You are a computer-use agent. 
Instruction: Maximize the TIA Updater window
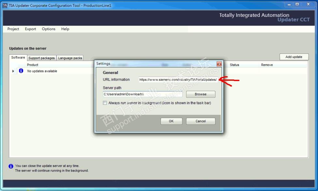click(297, 4)
